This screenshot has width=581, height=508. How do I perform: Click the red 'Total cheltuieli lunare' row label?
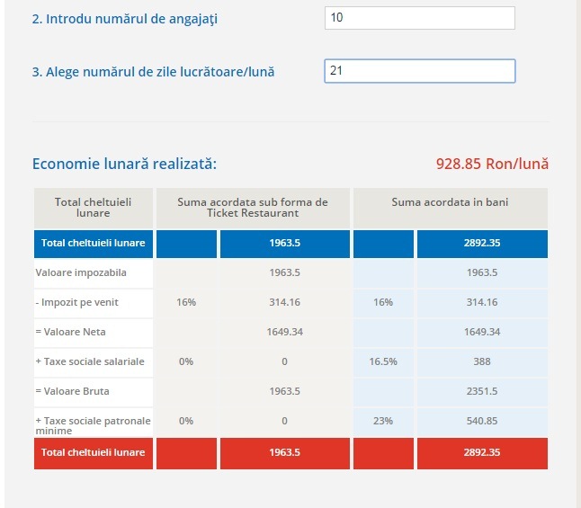(94, 452)
